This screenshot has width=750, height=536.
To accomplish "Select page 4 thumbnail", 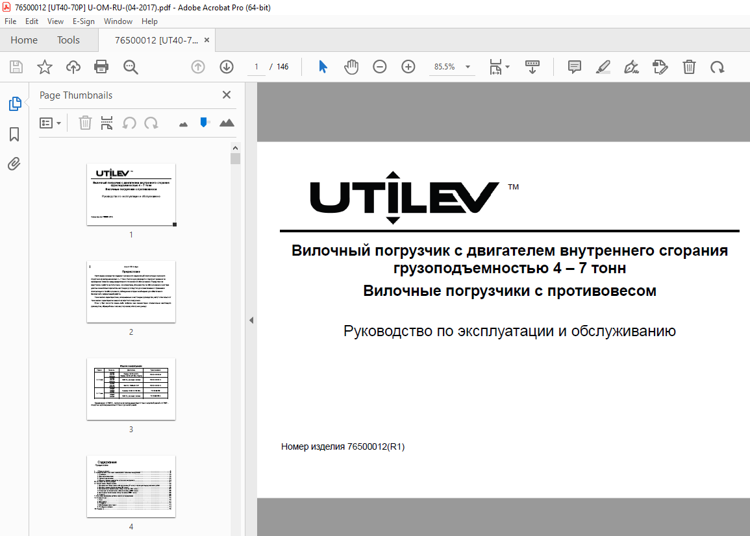I will pyautogui.click(x=131, y=486).
